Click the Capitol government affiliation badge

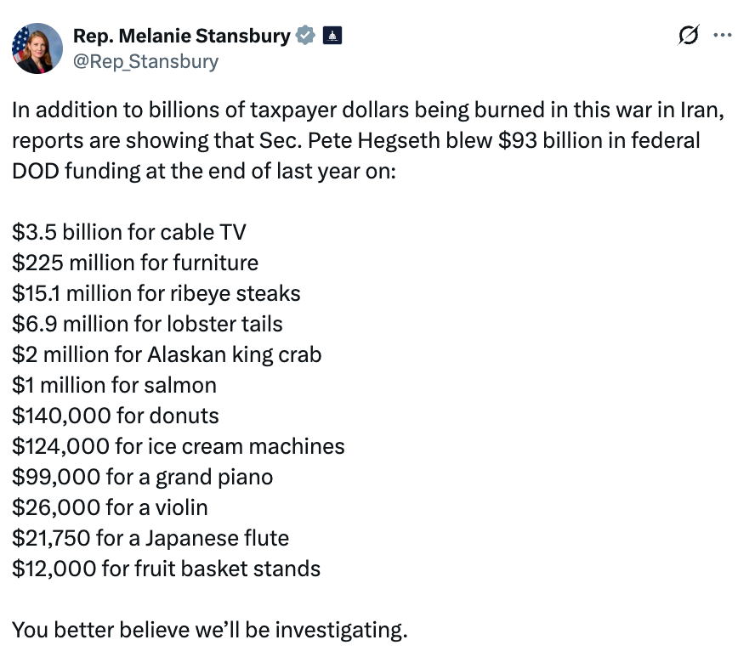point(332,36)
